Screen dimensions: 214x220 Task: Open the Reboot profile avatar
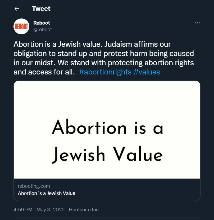pyautogui.click(x=21, y=26)
